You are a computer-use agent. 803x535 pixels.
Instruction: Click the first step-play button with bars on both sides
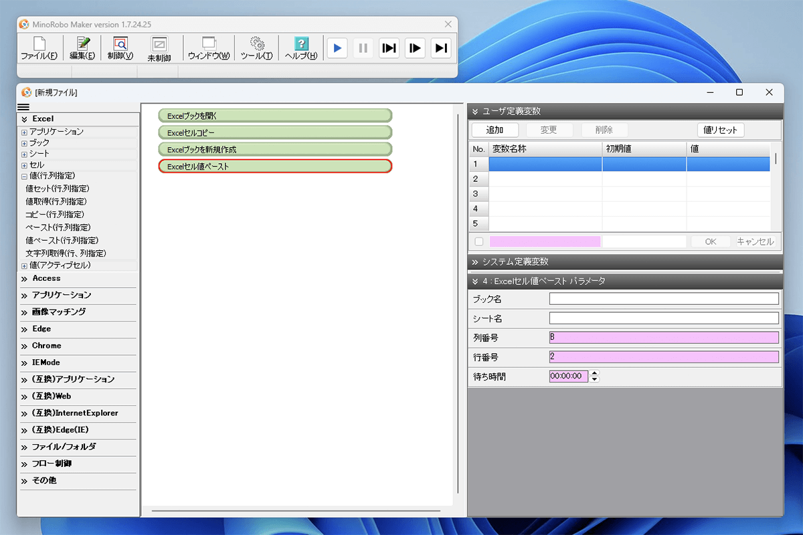(389, 48)
